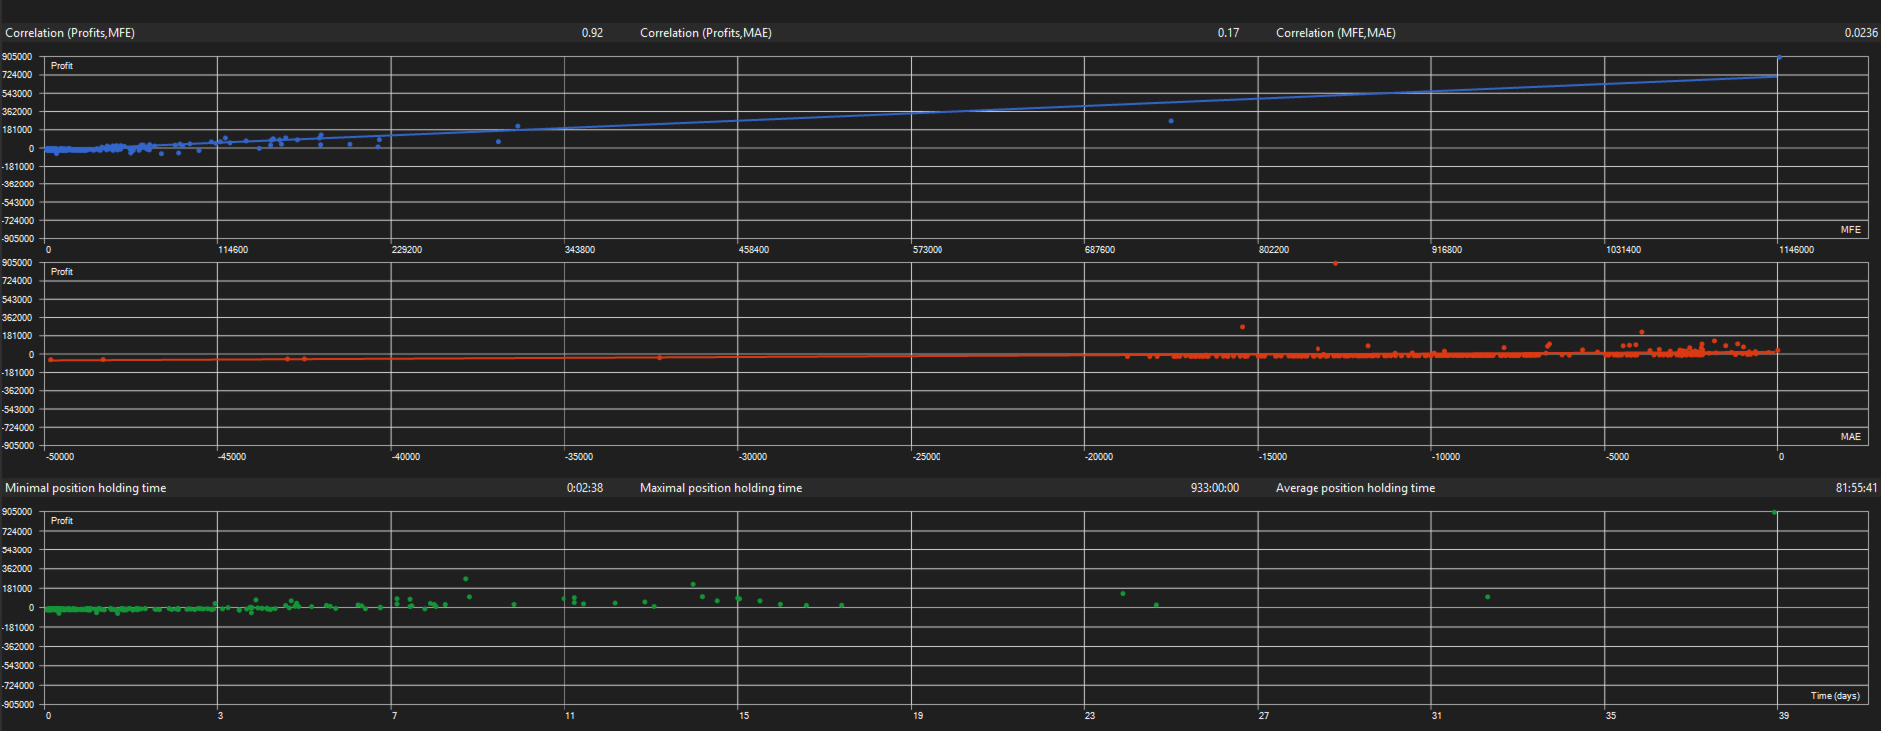Screen dimensions: 1881x731
Task: Click the topmost red outlier point in MAE chart
Action: (1335, 263)
